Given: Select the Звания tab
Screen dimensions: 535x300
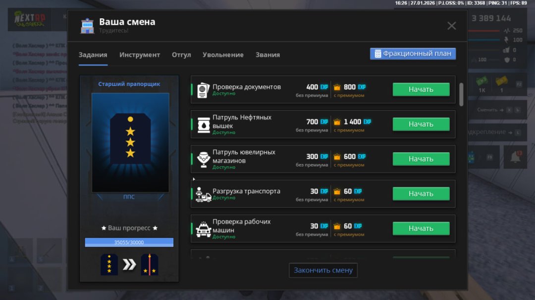Looking at the screenshot, I should click(x=267, y=55).
